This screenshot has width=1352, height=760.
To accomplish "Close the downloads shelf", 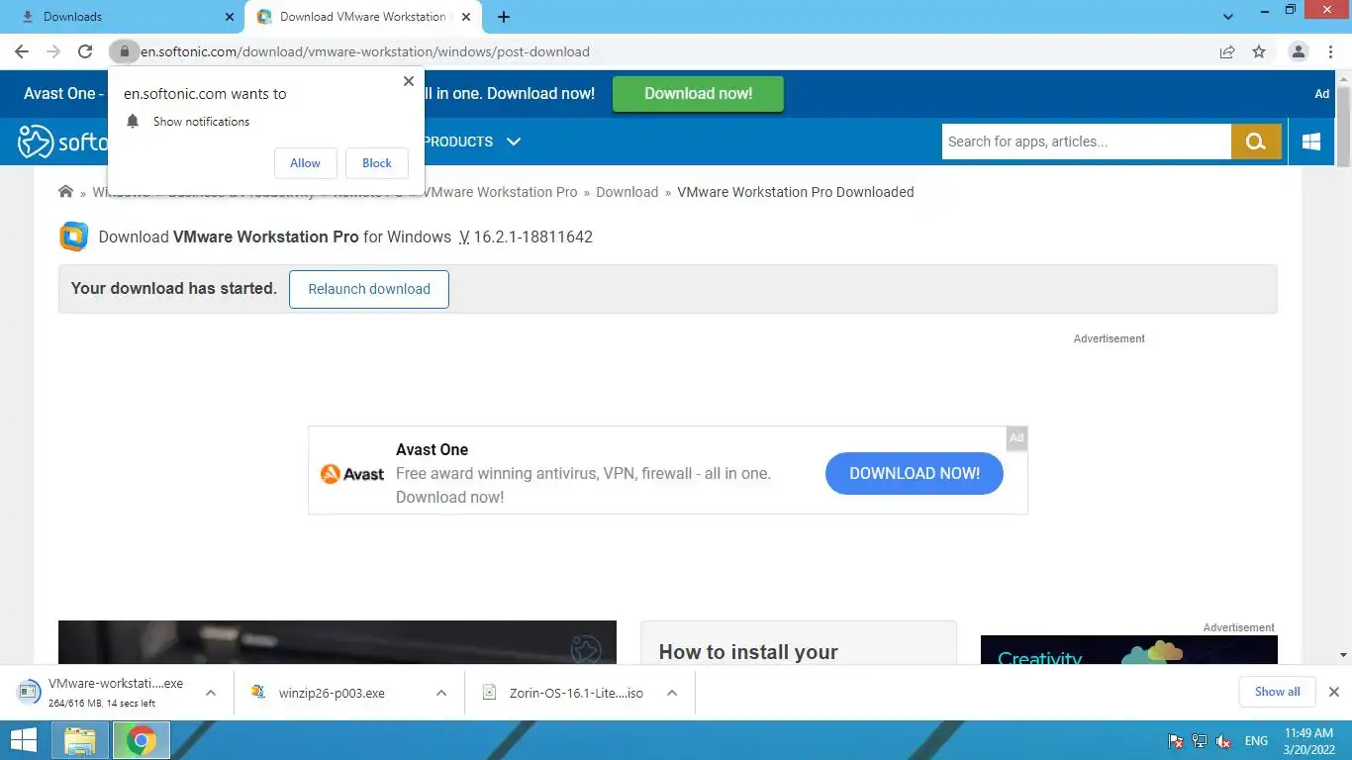I will coord(1334,692).
